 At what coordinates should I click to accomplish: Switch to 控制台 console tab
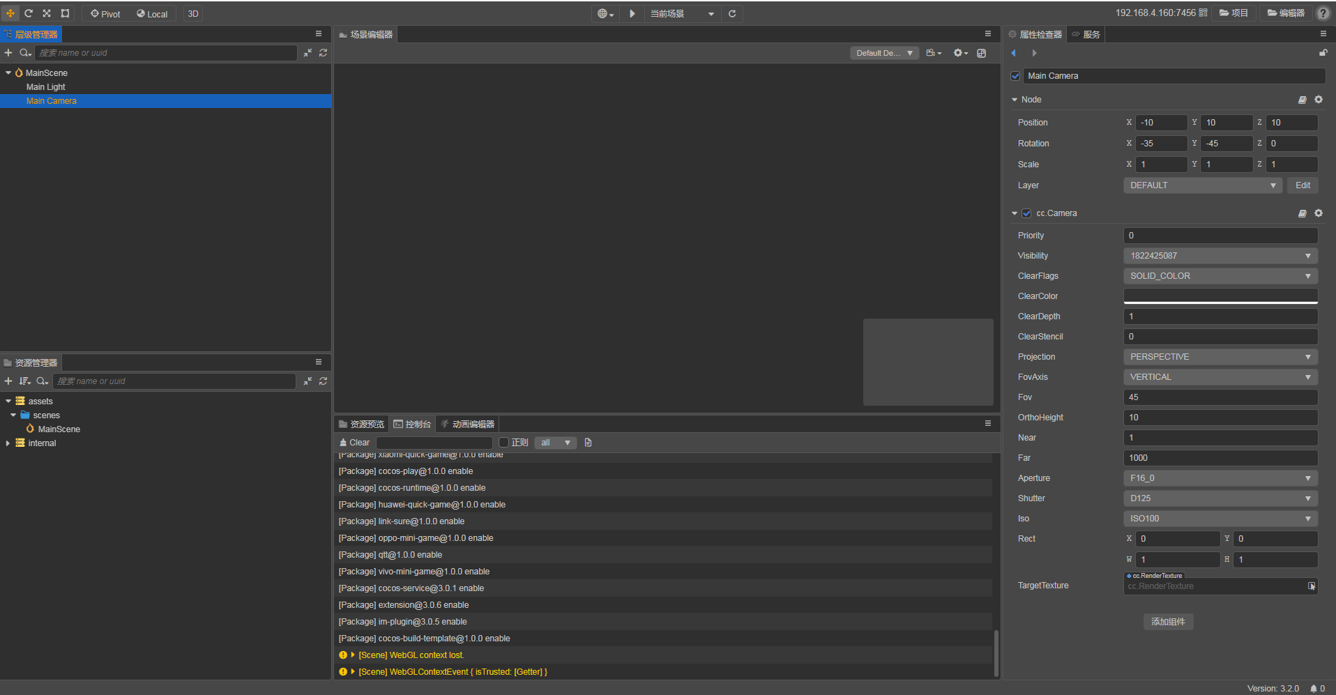pyautogui.click(x=412, y=424)
